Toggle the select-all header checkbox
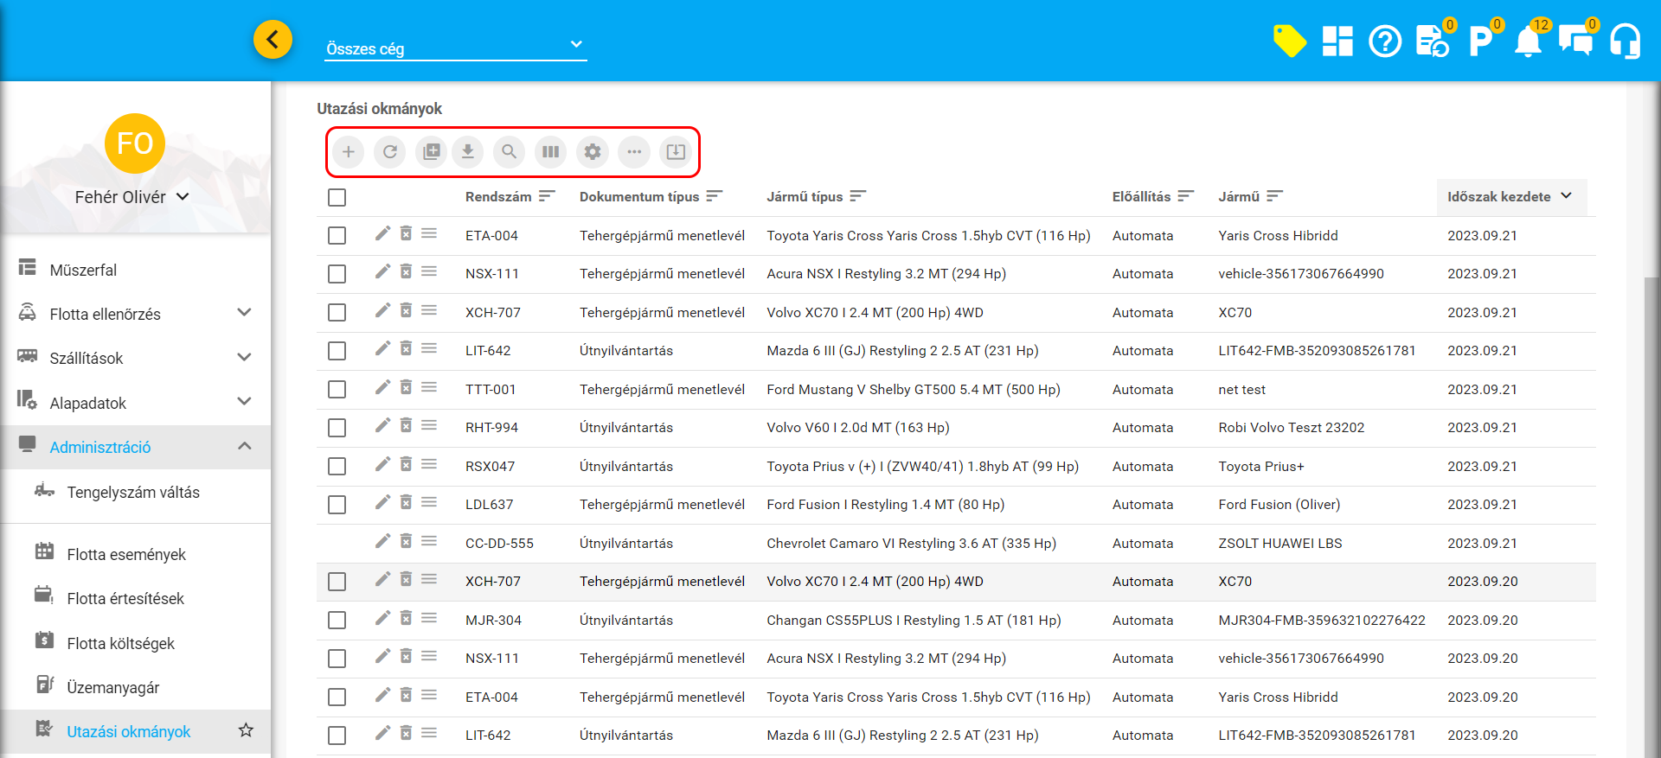 (x=337, y=197)
